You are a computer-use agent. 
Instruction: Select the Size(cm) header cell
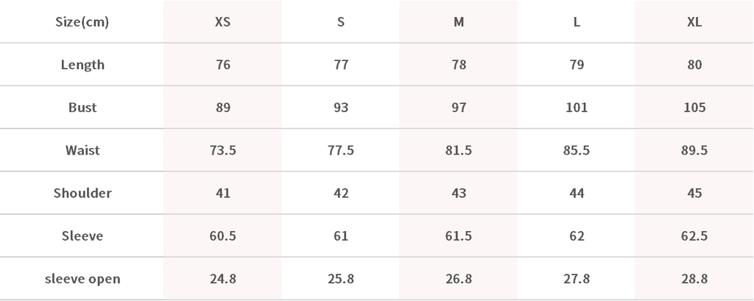[x=82, y=22]
